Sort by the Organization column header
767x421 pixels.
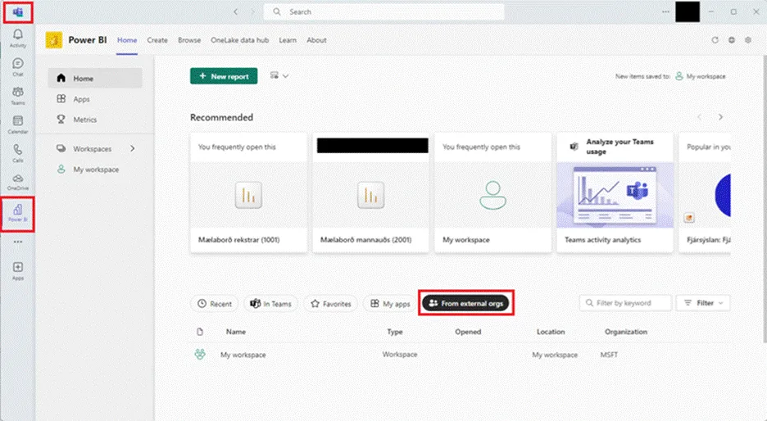[x=626, y=332]
